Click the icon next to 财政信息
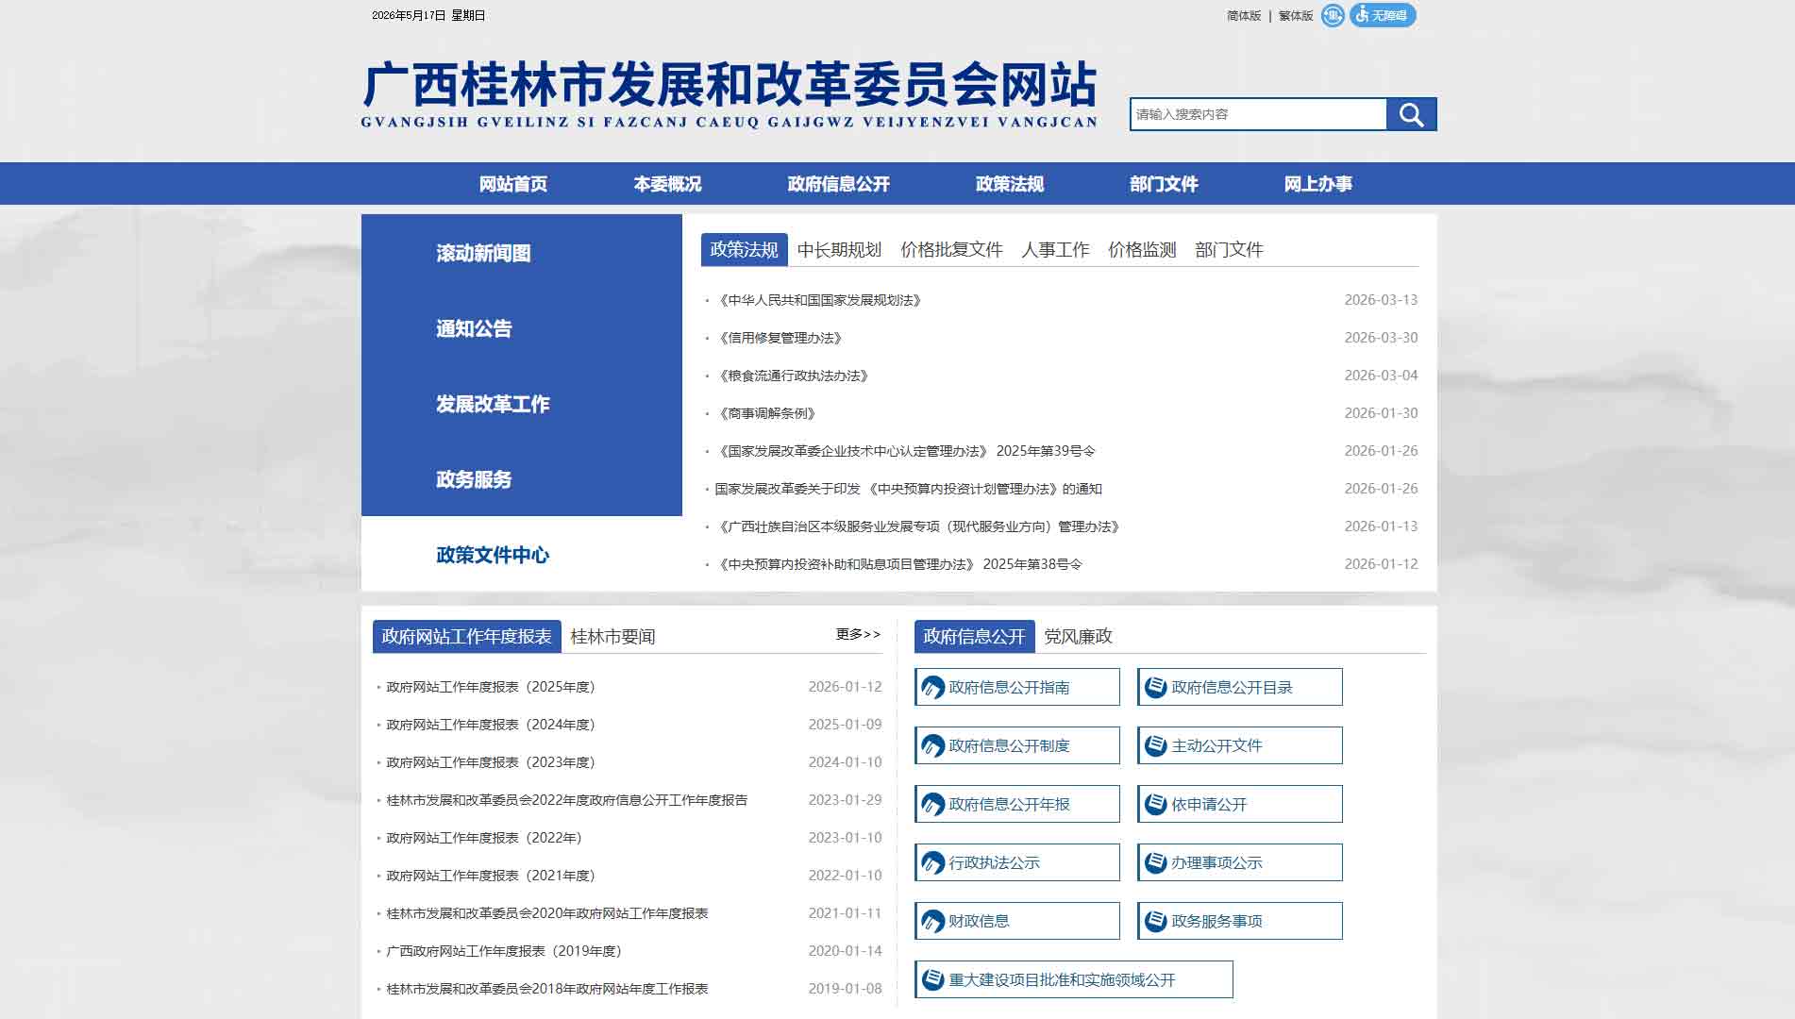The width and height of the screenshot is (1795, 1019). pos(933,922)
